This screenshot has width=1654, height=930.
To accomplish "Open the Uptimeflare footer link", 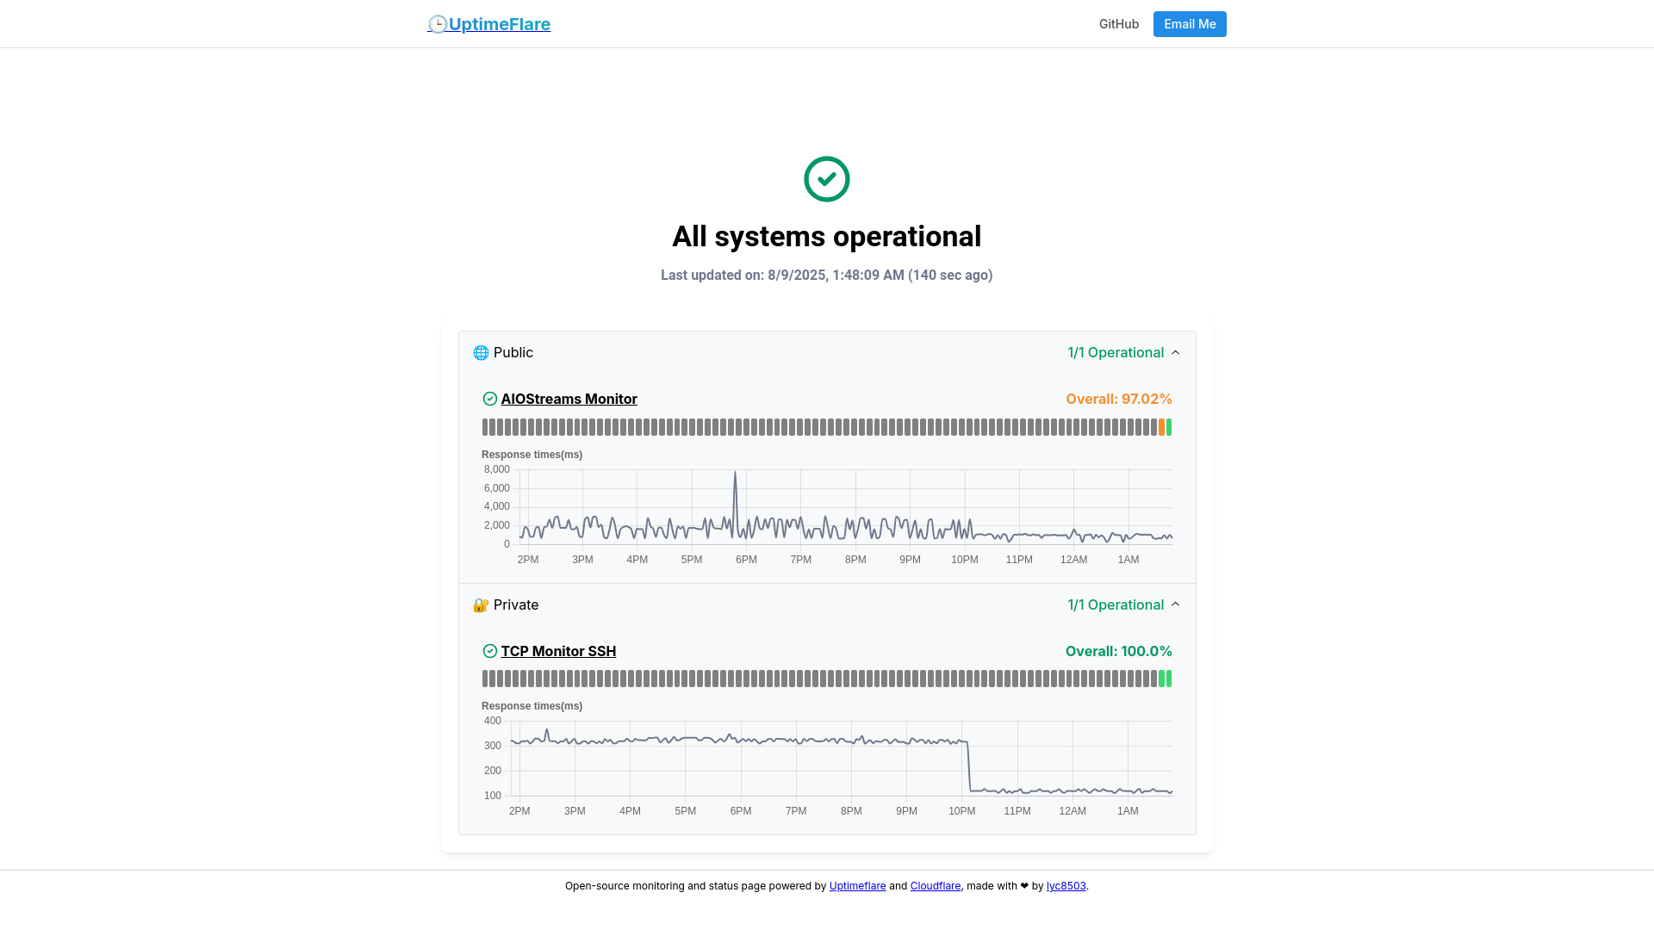I will 857,886.
